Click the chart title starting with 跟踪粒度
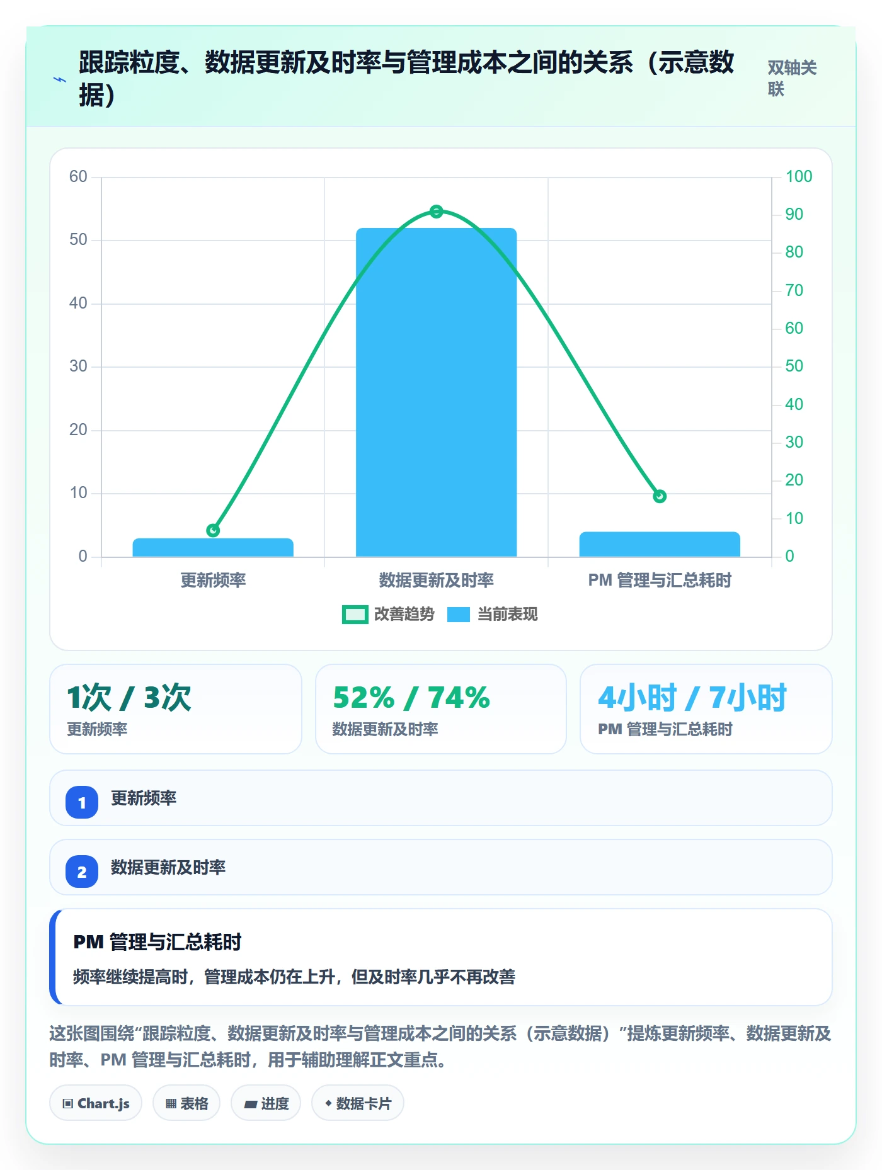This screenshot has height=1170, width=882. coord(406,79)
